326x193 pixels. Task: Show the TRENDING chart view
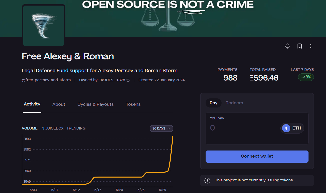(76, 128)
